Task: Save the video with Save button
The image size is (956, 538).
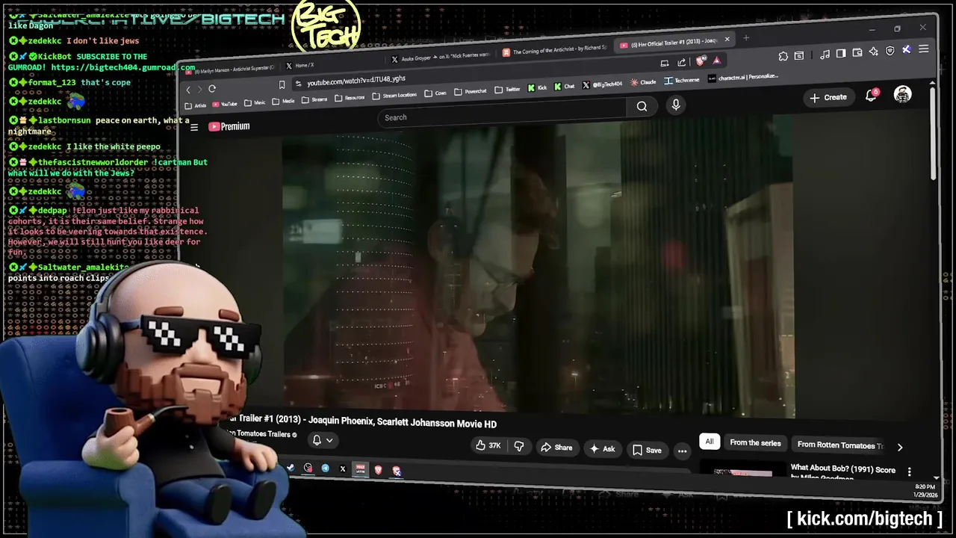Action: (x=647, y=450)
